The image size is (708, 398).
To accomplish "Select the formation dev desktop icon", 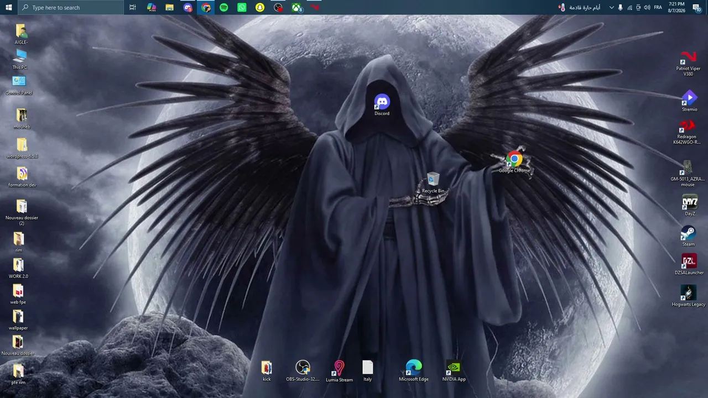I will click(x=22, y=177).
